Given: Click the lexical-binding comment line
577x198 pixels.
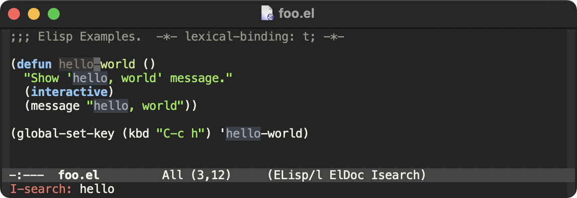Looking at the screenshot, I should [x=177, y=37].
